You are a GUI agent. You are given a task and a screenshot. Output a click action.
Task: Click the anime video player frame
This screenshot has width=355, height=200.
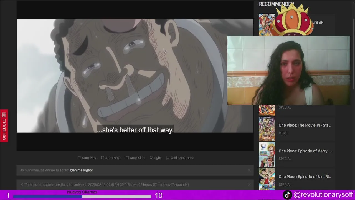135,76
